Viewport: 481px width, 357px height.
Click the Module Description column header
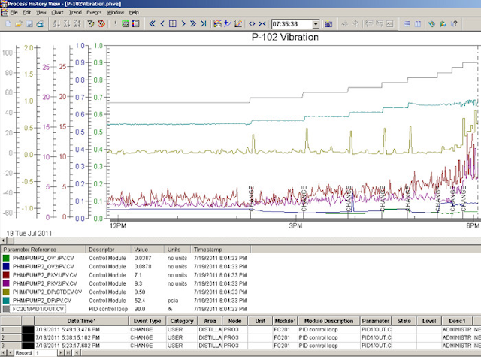pos(328,321)
